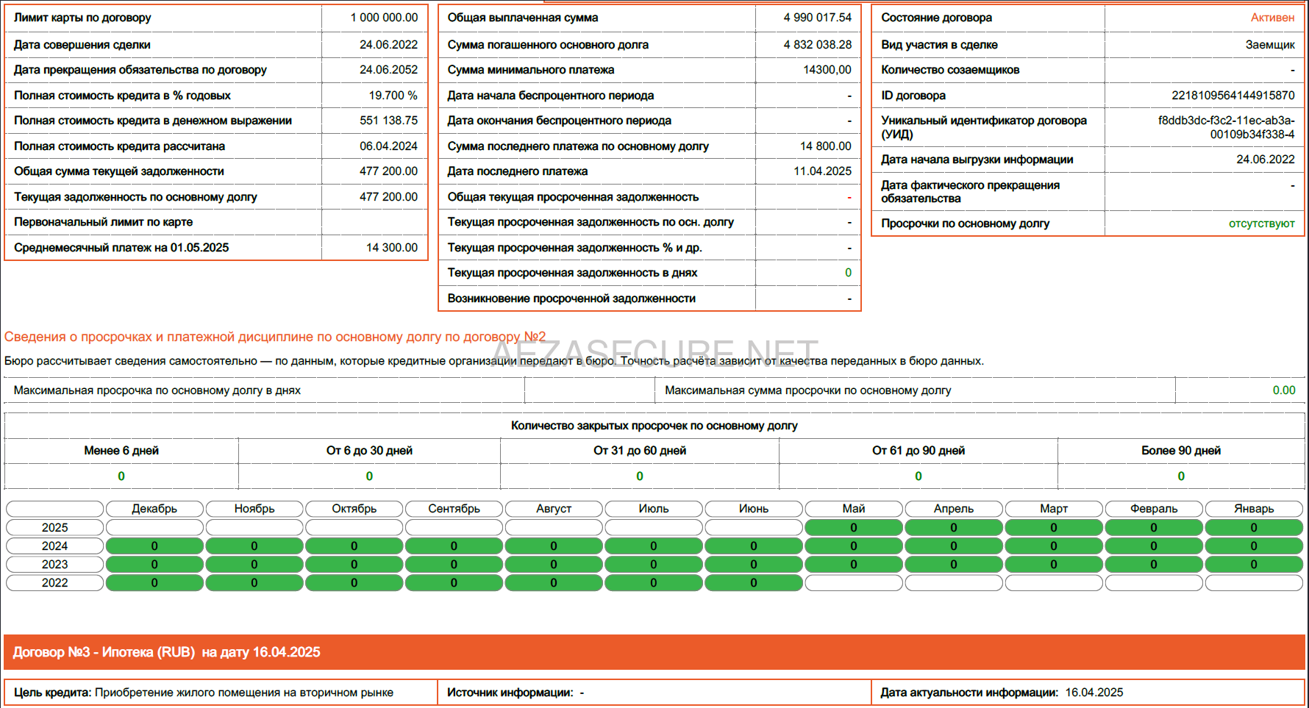The image size is (1309, 708).
Task: Click the credit cost rate 19.700 %
Action: (393, 96)
